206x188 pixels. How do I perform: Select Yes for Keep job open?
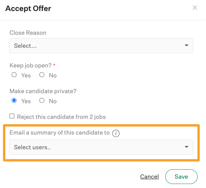(14, 75)
